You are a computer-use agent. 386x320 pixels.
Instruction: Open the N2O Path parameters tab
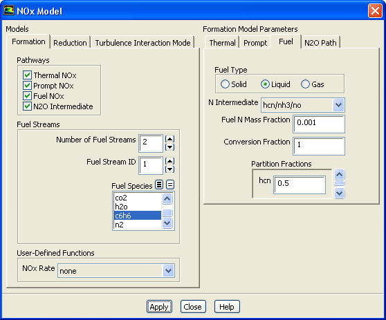point(320,43)
